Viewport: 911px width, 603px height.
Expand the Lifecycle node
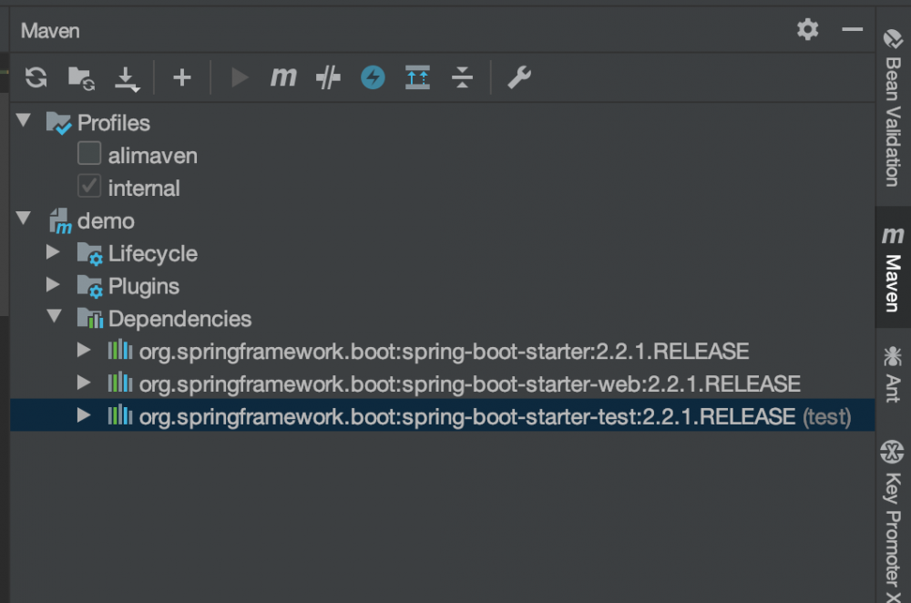(54, 253)
